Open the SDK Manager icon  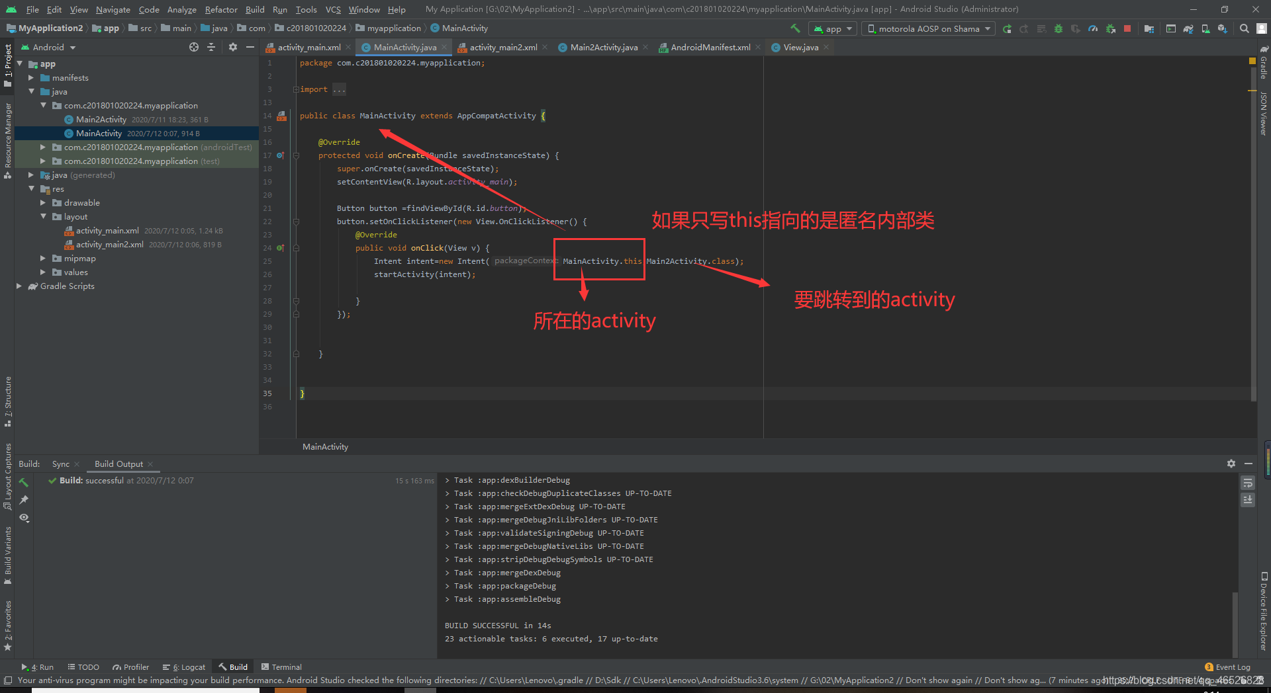(1222, 28)
